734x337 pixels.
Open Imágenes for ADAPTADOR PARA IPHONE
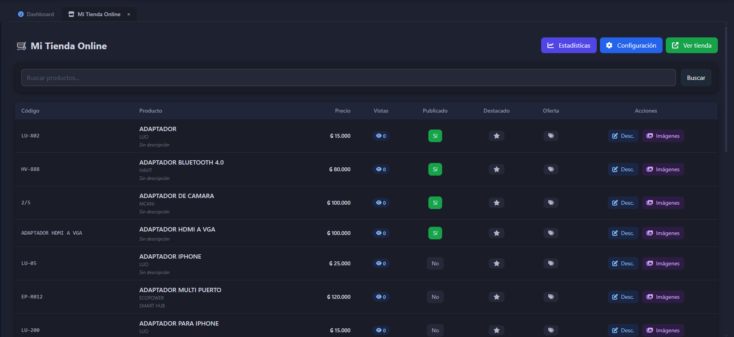pos(663,330)
